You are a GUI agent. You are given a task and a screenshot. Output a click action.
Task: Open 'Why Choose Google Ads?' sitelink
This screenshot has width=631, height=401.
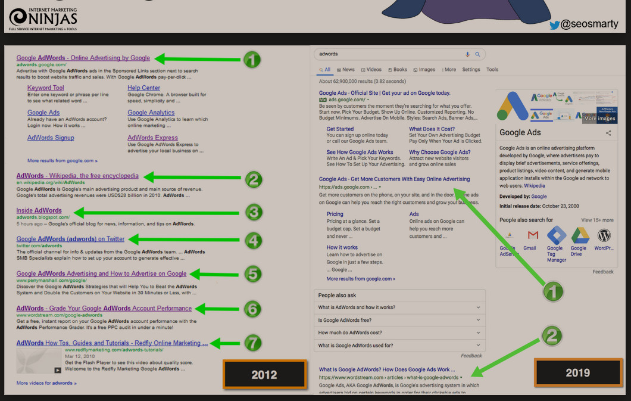pyautogui.click(x=440, y=152)
